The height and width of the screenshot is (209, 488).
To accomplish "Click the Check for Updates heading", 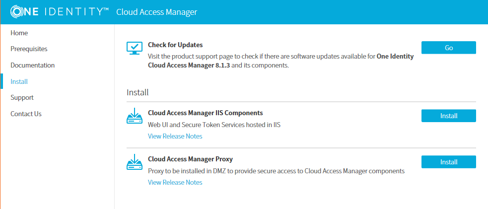I will pos(175,45).
